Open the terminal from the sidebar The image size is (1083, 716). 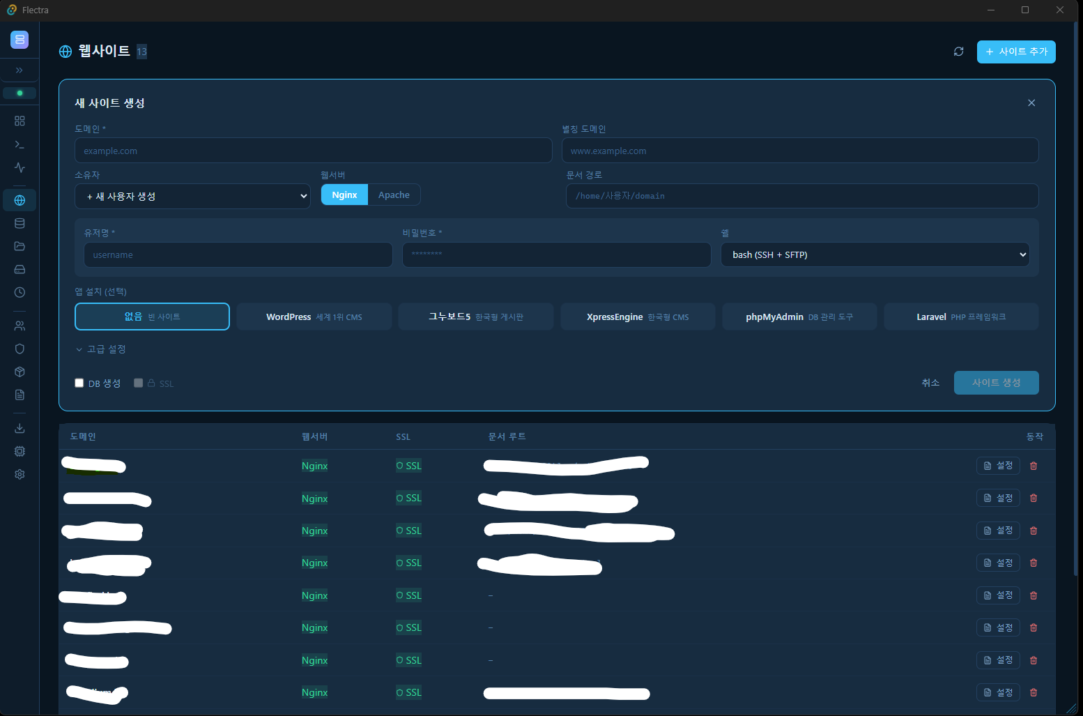[20, 144]
